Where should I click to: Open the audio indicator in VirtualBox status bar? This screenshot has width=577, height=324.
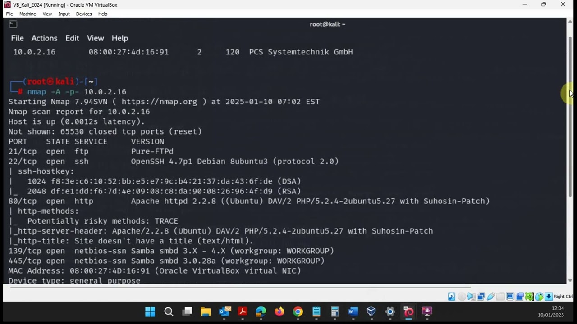[471, 297]
